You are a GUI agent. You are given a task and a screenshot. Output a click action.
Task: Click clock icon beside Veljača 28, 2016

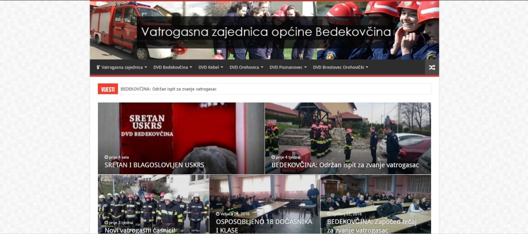point(218,214)
